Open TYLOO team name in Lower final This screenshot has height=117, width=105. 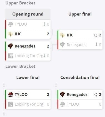[21, 94]
